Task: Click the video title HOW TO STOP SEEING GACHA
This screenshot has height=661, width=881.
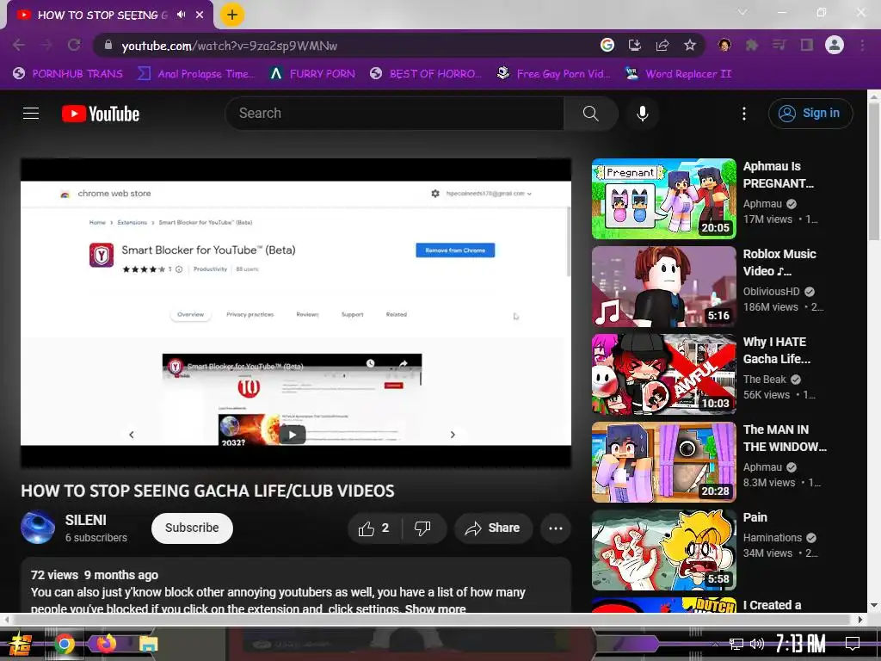Action: (x=207, y=491)
